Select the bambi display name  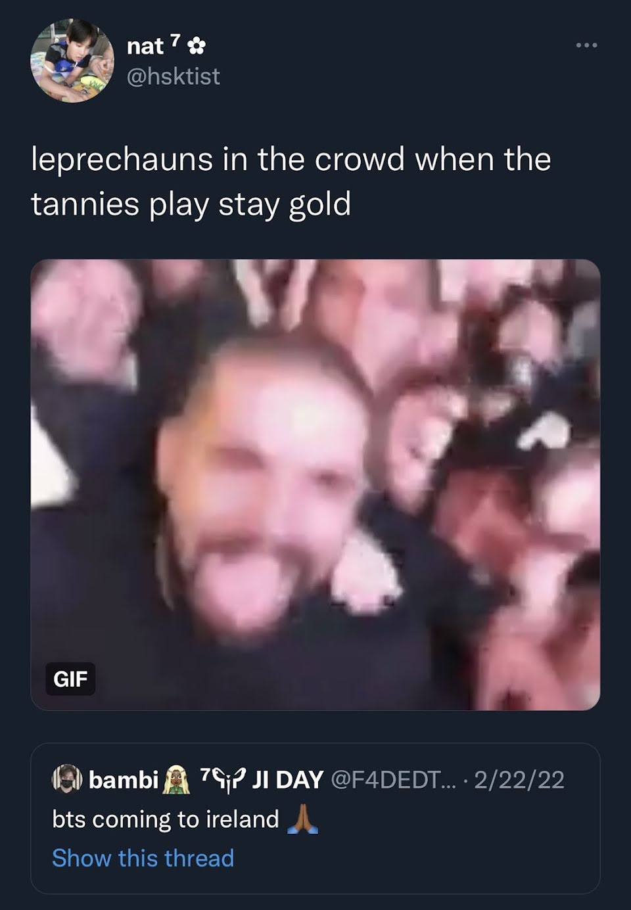(x=124, y=780)
